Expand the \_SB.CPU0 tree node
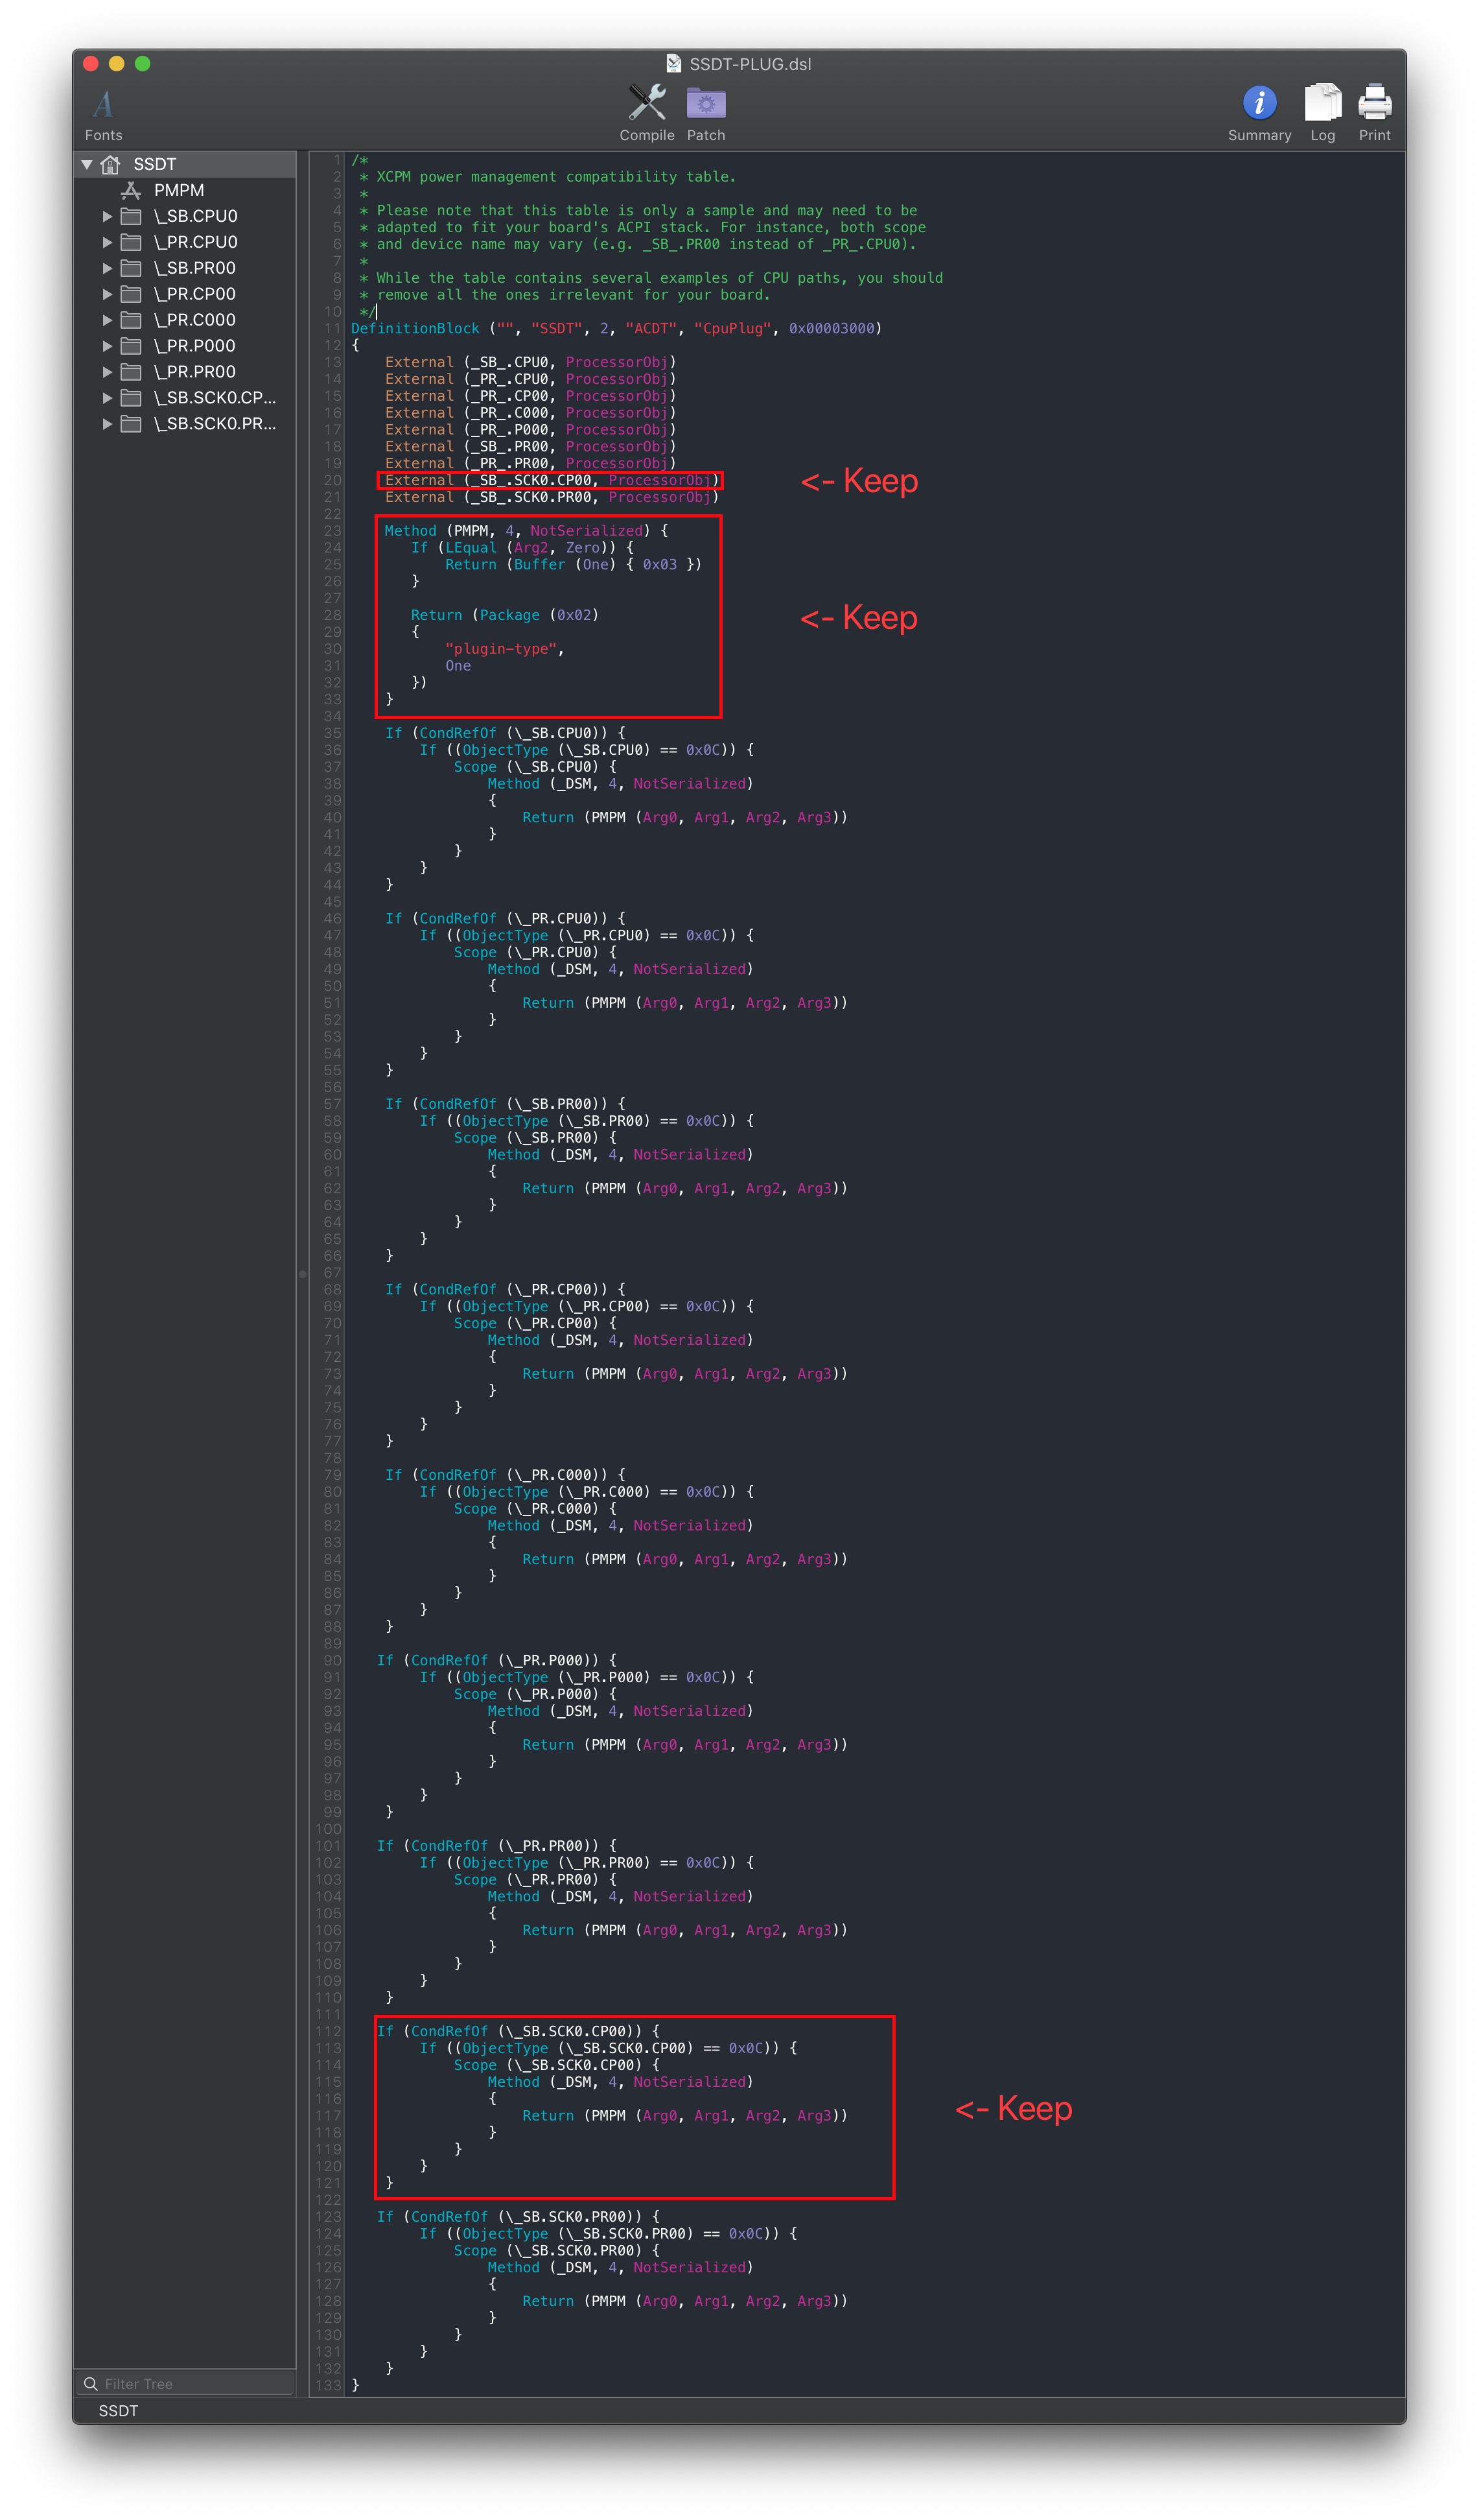This screenshot has width=1479, height=2520. (x=107, y=216)
